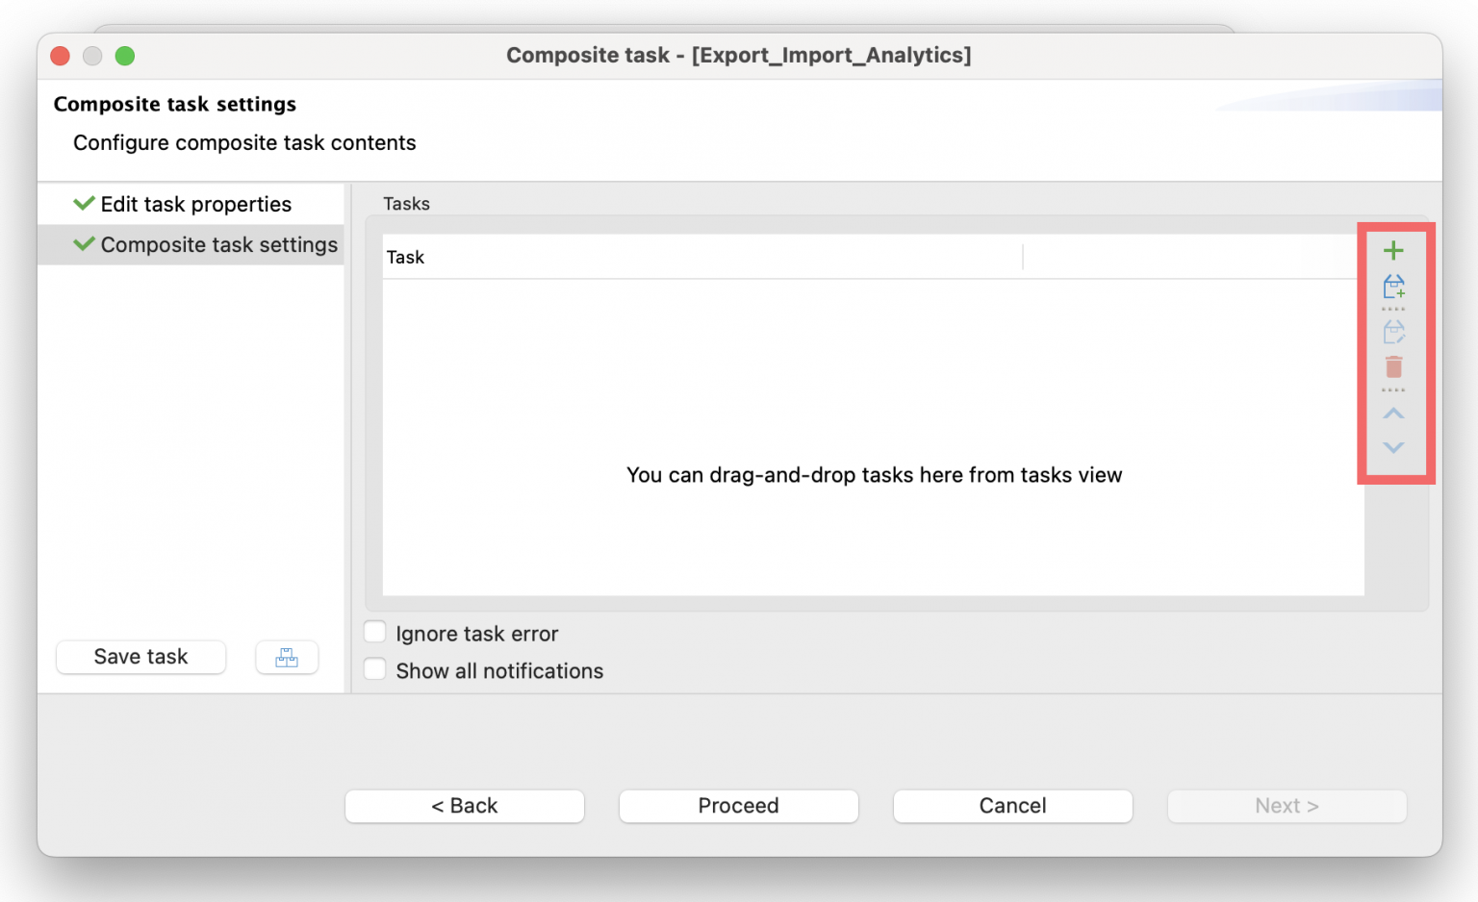Click the task composition icon beside Save task
The image size is (1478, 902).
point(287,657)
